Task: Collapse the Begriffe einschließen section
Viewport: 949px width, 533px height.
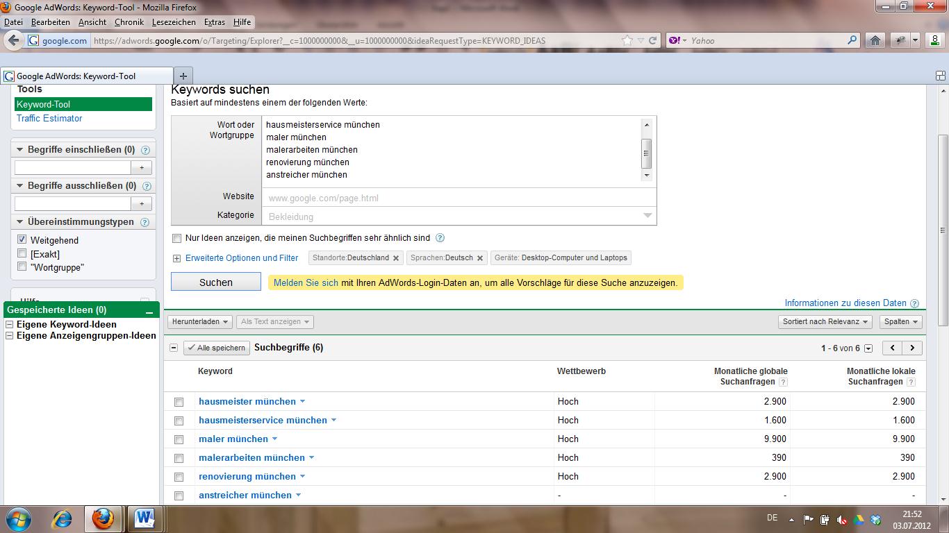Action: [19, 150]
